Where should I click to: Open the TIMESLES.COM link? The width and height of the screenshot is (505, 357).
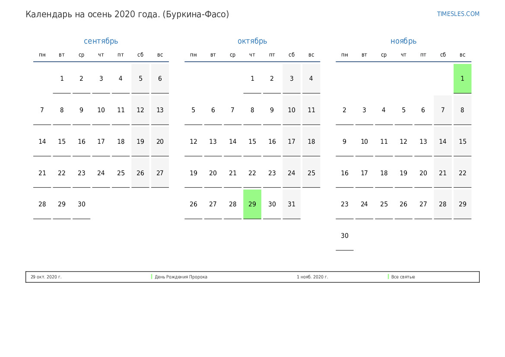458,14
